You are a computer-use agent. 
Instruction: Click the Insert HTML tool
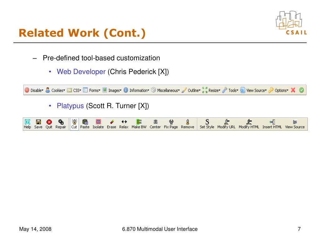pyautogui.click(x=272, y=124)
